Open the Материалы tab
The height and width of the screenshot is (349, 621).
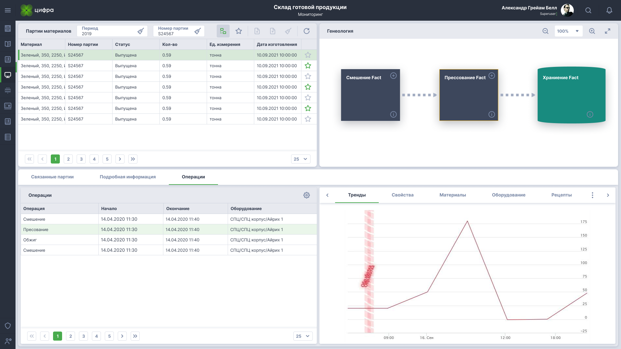coord(453,195)
